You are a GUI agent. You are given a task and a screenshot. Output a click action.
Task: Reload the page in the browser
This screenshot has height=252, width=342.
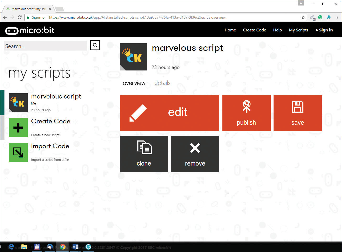point(20,17)
